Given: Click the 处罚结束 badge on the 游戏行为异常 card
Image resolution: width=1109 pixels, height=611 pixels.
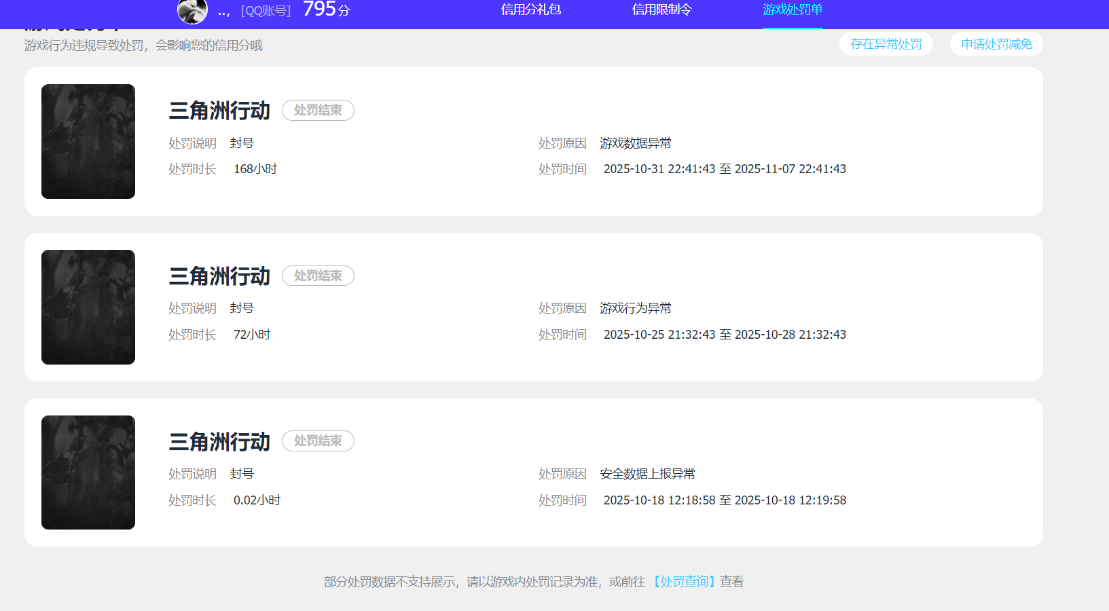Looking at the screenshot, I should 318,276.
